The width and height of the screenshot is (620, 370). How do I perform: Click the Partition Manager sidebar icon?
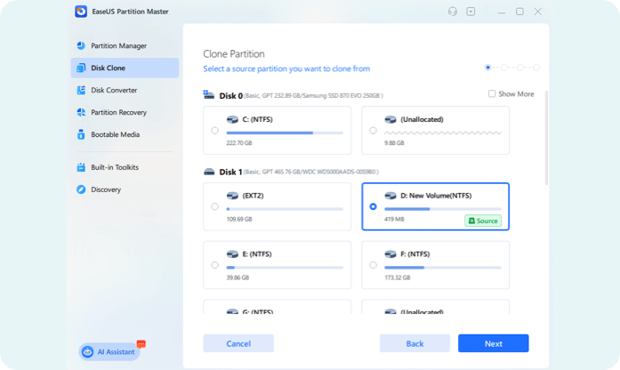(x=81, y=45)
